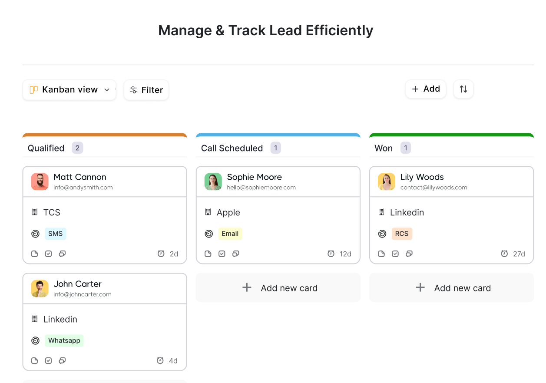The height and width of the screenshot is (383, 546).
Task: Select the alarm reminder icon showing 27d
Action: pyautogui.click(x=504, y=254)
